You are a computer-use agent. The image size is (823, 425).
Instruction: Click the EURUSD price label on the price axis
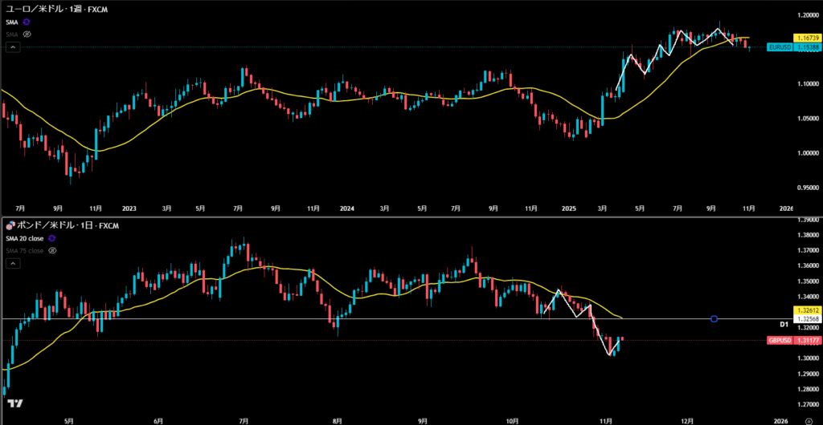pos(779,47)
